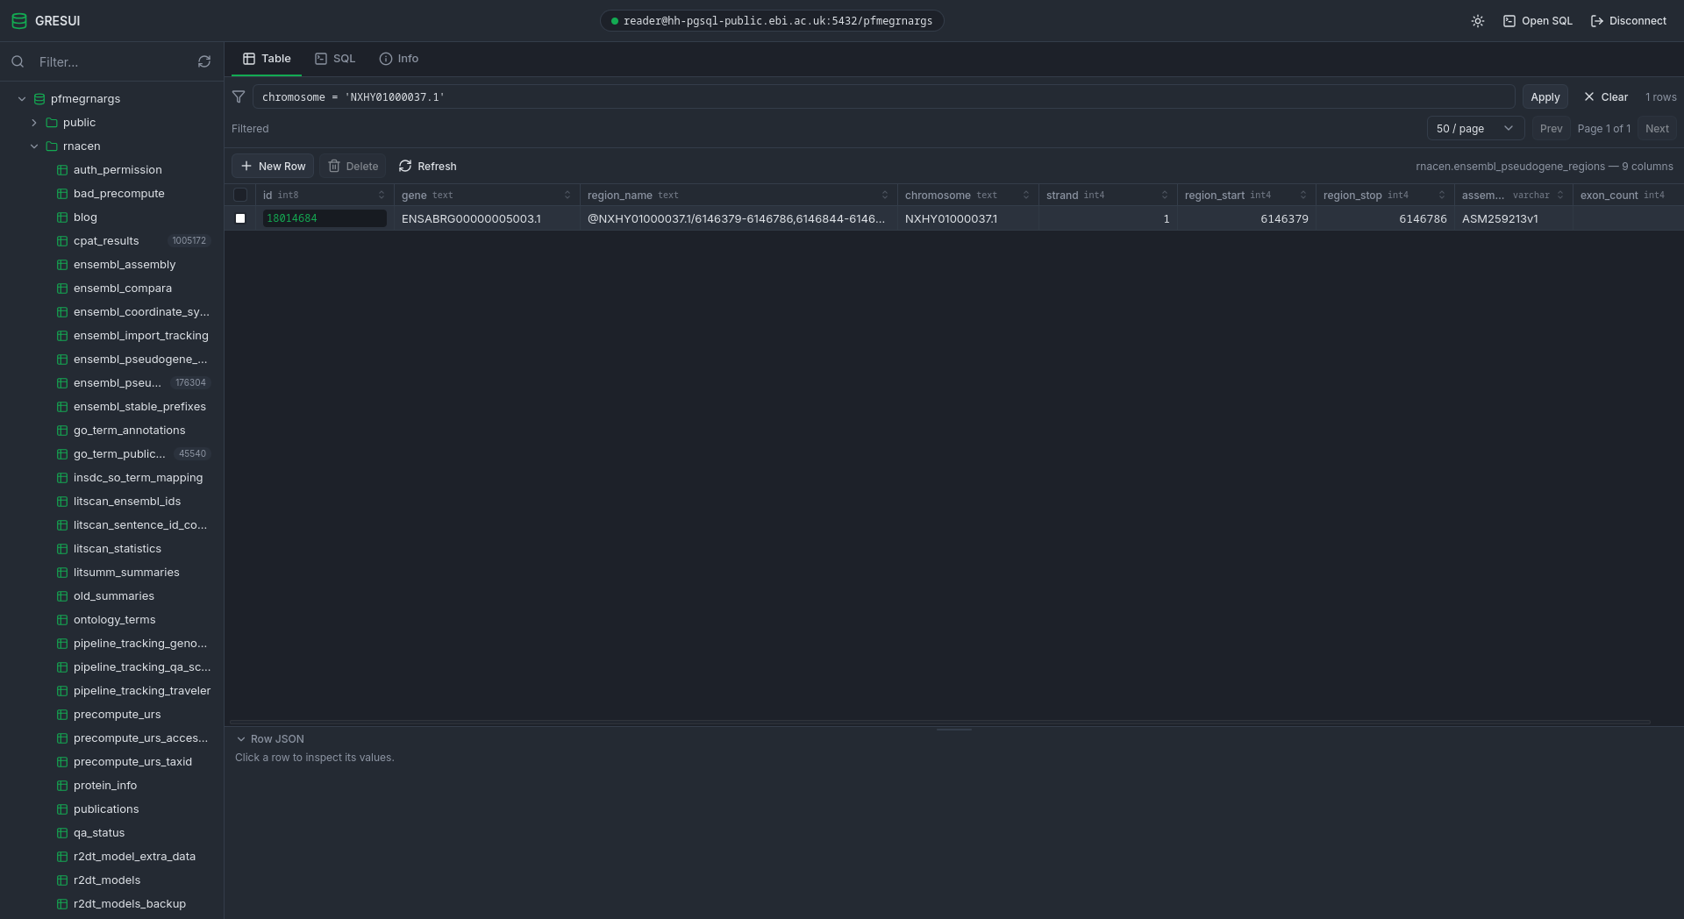Switch to the Info tab
Image resolution: width=1684 pixels, height=919 pixels.
point(399,59)
